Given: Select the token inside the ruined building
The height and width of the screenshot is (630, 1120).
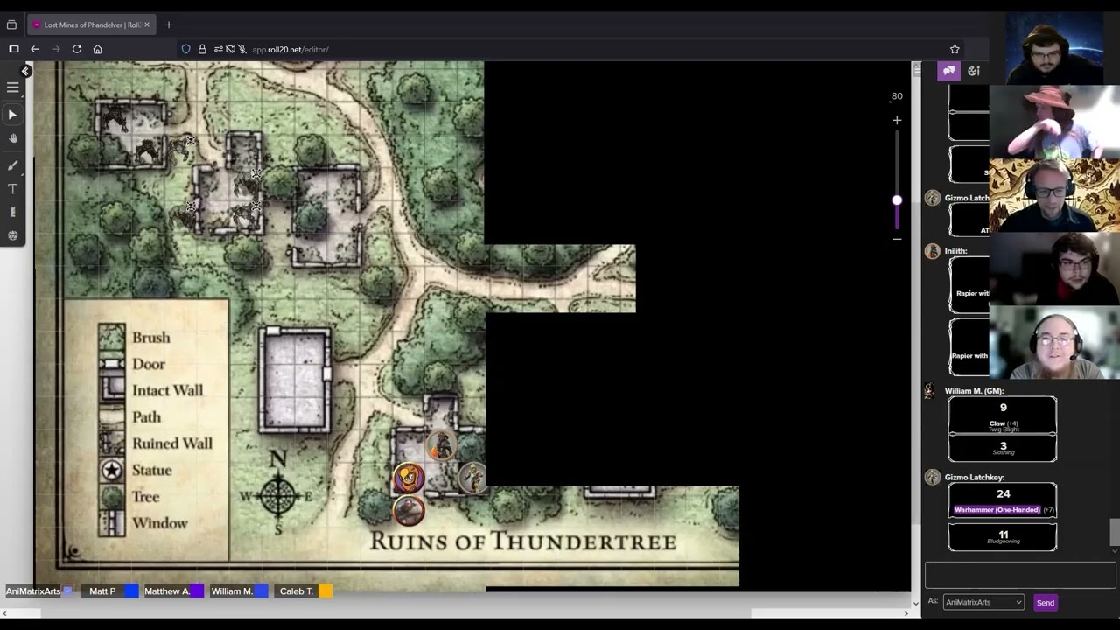Looking at the screenshot, I should [x=441, y=445].
